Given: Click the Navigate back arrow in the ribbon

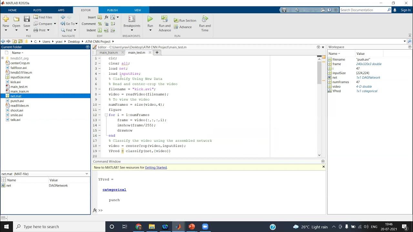Looking at the screenshot, I should click(63, 17).
